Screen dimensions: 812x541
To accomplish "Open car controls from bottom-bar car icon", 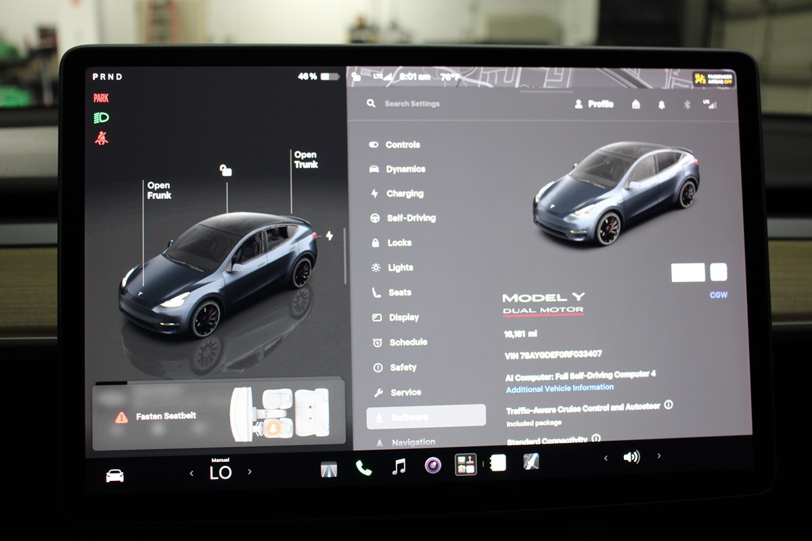I will 115,476.
